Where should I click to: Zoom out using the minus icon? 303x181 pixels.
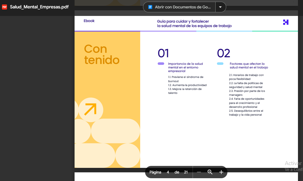coord(199,172)
